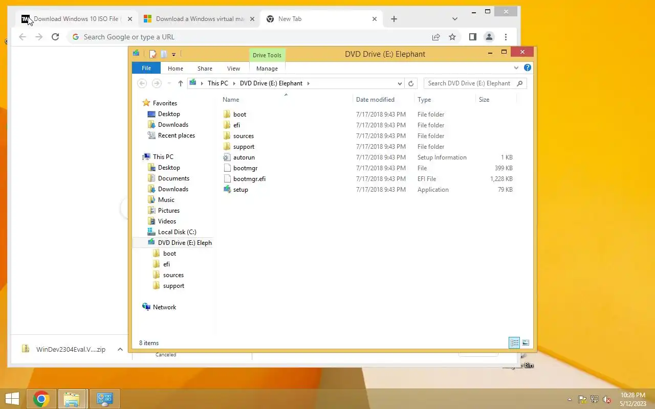This screenshot has width=655, height=409.
Task: Expand the ribbon with the chevron
Action: [x=516, y=67]
